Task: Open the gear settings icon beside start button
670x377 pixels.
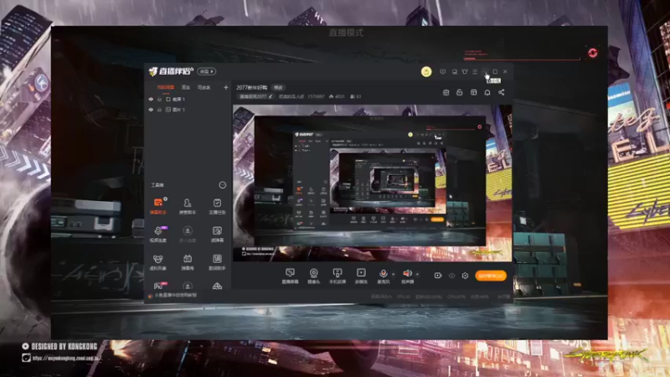Action: (x=465, y=276)
